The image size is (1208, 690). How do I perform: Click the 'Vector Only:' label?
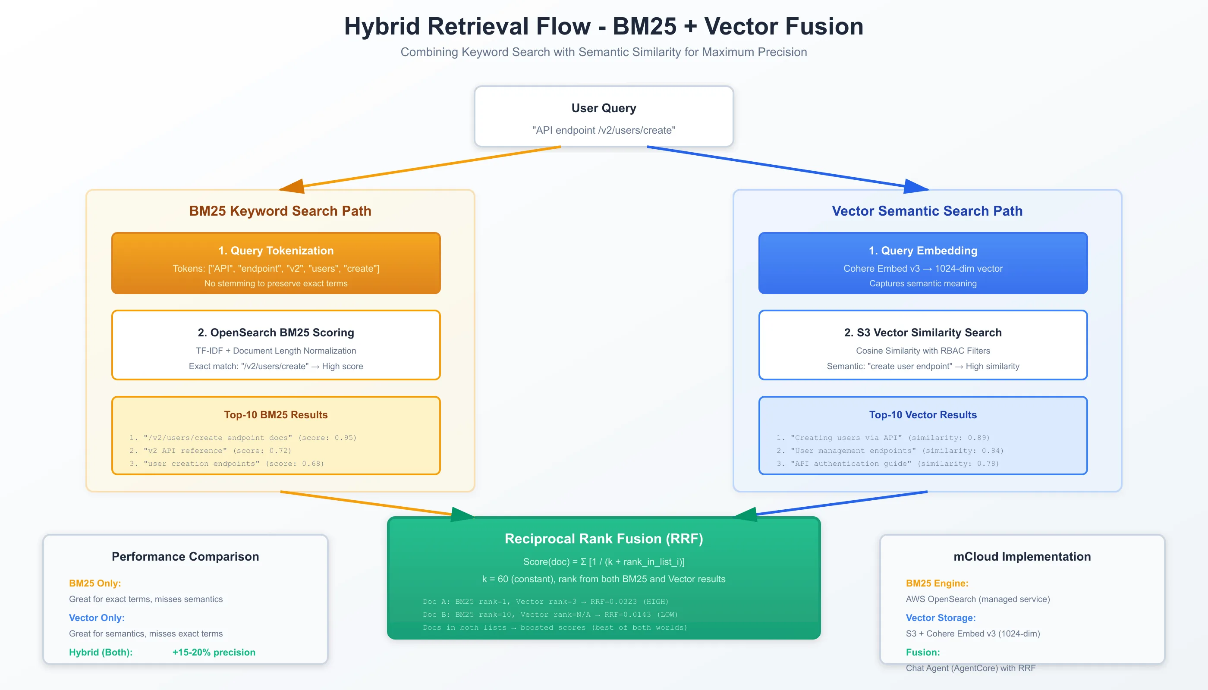[97, 618]
